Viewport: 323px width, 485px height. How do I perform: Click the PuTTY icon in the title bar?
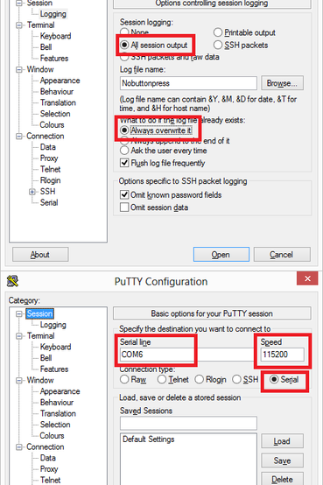click(x=12, y=281)
